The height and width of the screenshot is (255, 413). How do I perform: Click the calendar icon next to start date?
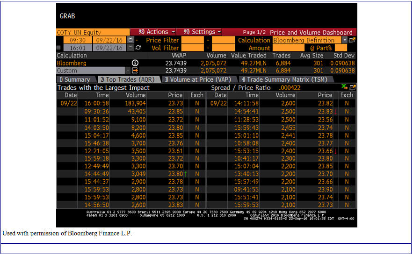130,40
